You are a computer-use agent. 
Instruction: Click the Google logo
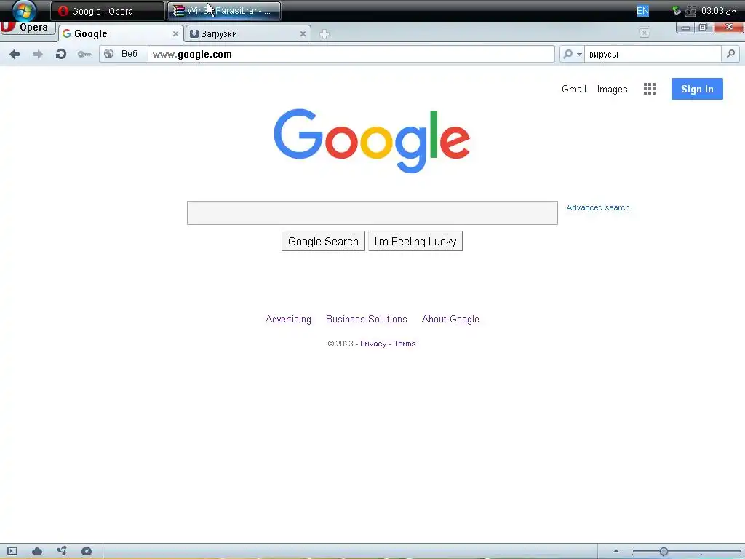coord(372,140)
